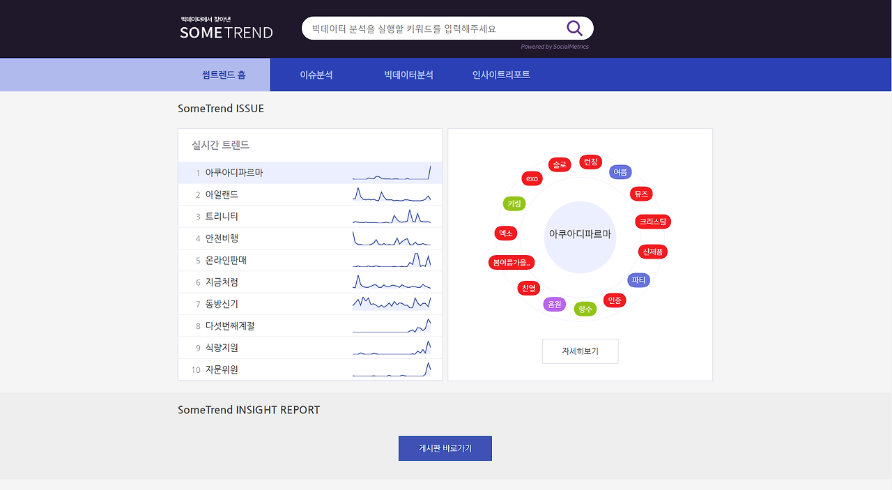Click the 봄여름가을.. keyword bubble
The image size is (892, 490).
coord(512,263)
